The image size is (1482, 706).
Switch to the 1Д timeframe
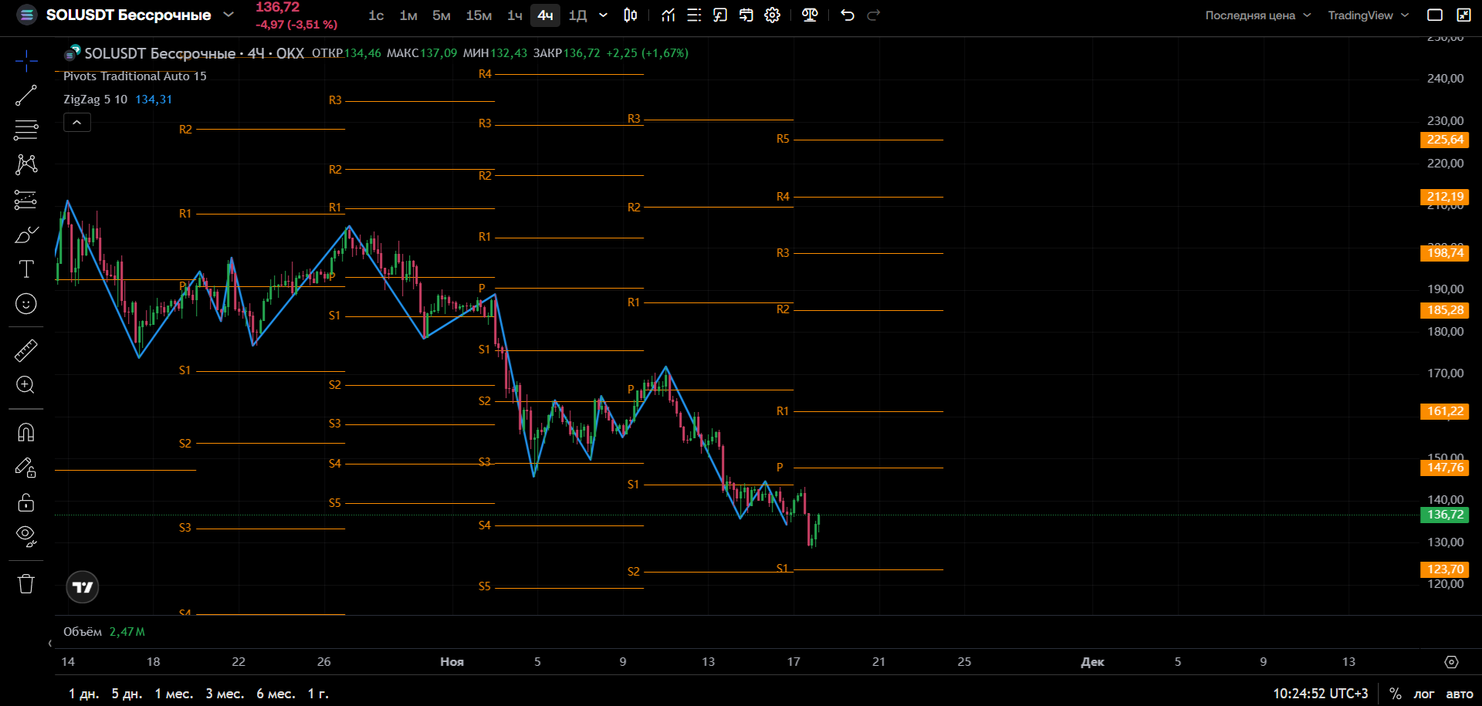[x=577, y=15]
